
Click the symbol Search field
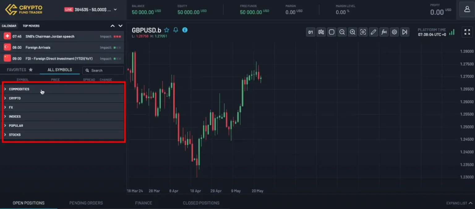103,70
